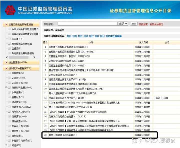Open the 全部 search scope dropdown
The height and width of the screenshot is (148, 180).
pos(123,24)
